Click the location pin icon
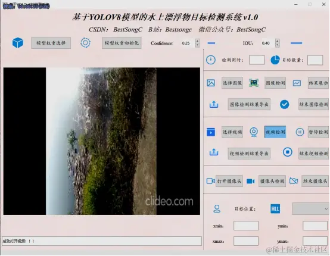The width and height of the screenshot is (330, 256). [217, 209]
